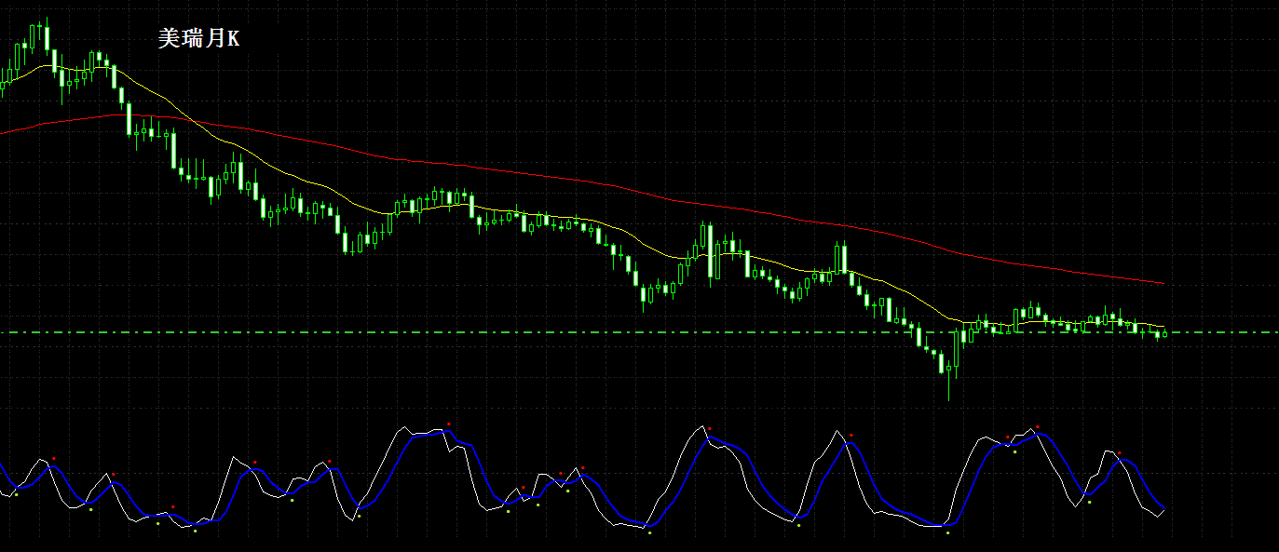The width and height of the screenshot is (1279, 552).
Task: Select the right end of the red average line
Action: click(1163, 282)
